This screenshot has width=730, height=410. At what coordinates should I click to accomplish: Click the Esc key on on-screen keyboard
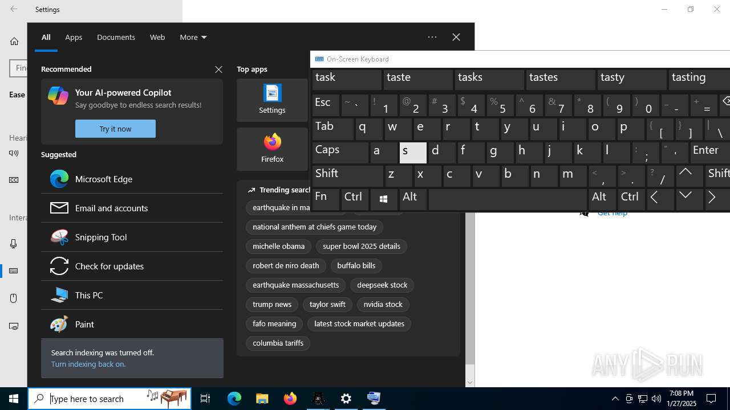[326, 105]
